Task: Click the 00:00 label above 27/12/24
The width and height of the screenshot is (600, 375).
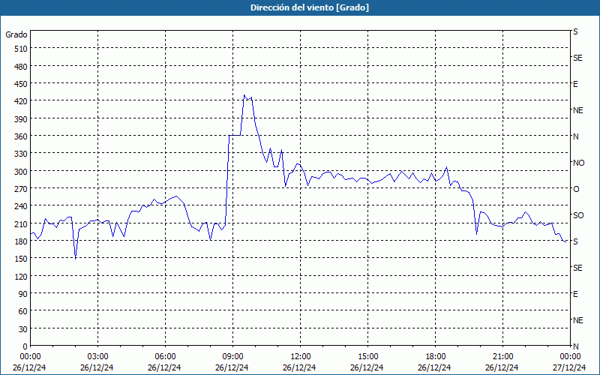Action: tap(571, 357)
